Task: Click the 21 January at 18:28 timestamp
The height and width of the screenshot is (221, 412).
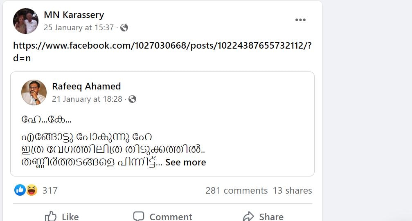Action: (x=87, y=99)
